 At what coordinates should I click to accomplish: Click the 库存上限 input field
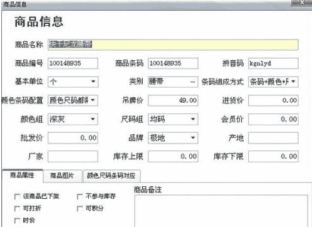point(173,156)
